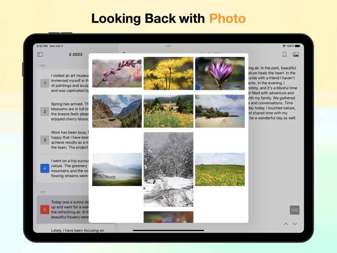This screenshot has width=337, height=253.
Task: Tap the 1112 character count badge
Action: (x=295, y=210)
